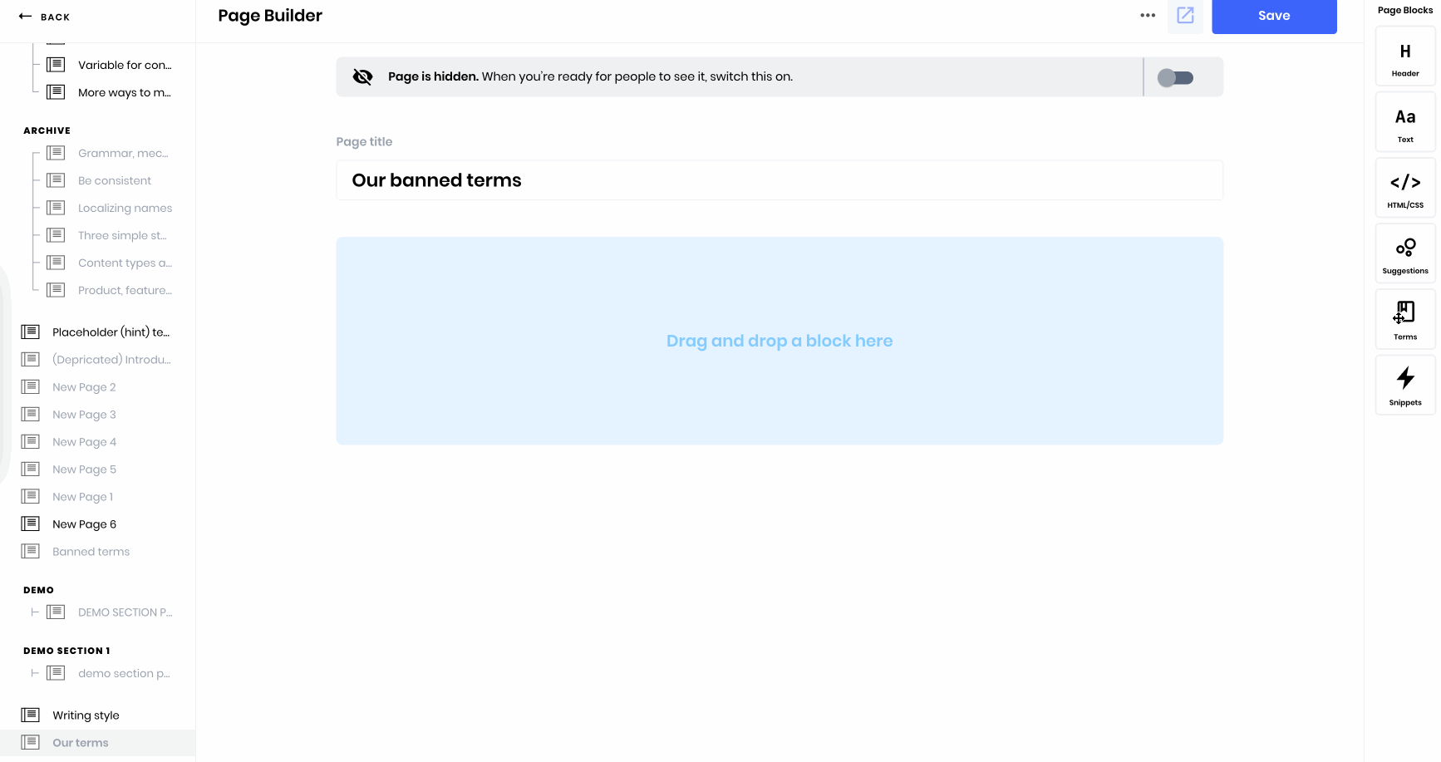The height and width of the screenshot is (762, 1441).
Task: Click the ARCHIVE section heading
Action: 47,130
